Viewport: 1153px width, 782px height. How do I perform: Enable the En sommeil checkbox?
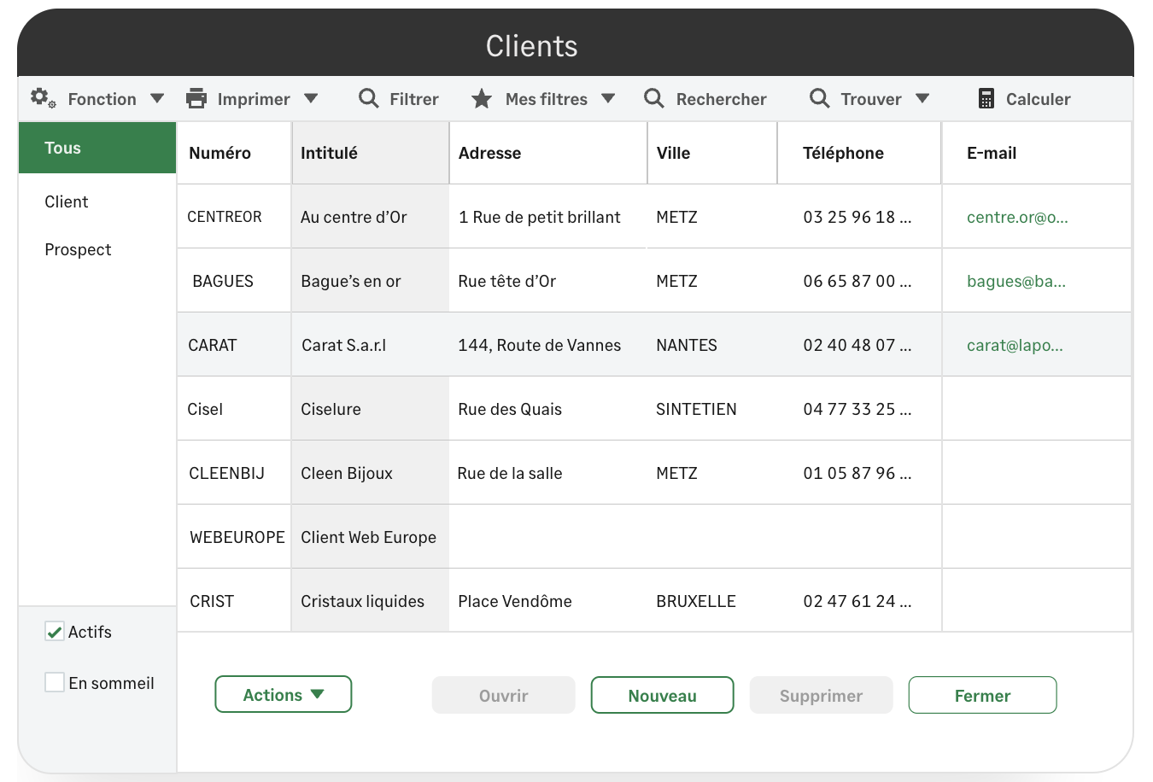click(55, 682)
